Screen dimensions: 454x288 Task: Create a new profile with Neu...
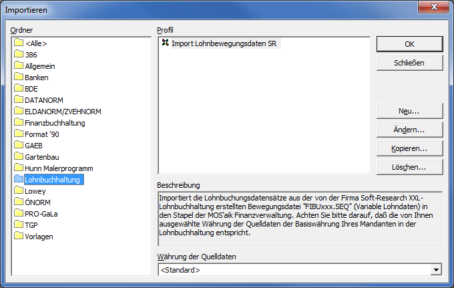[x=410, y=111]
